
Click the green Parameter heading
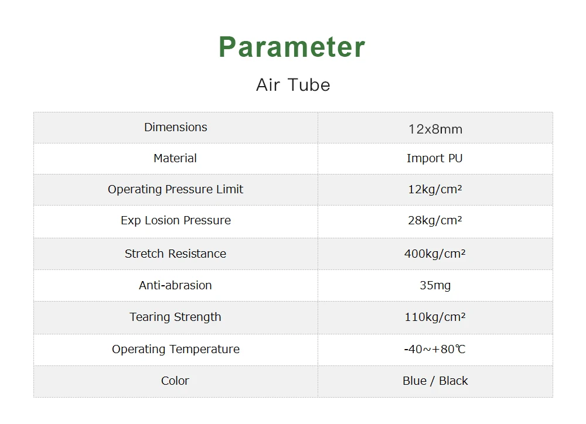[x=292, y=47]
